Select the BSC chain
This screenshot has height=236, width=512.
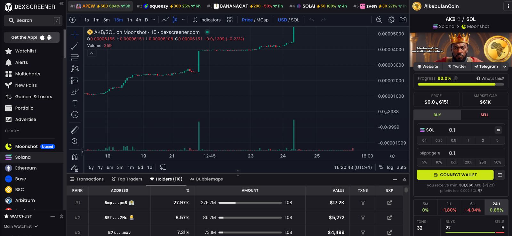pos(20,190)
